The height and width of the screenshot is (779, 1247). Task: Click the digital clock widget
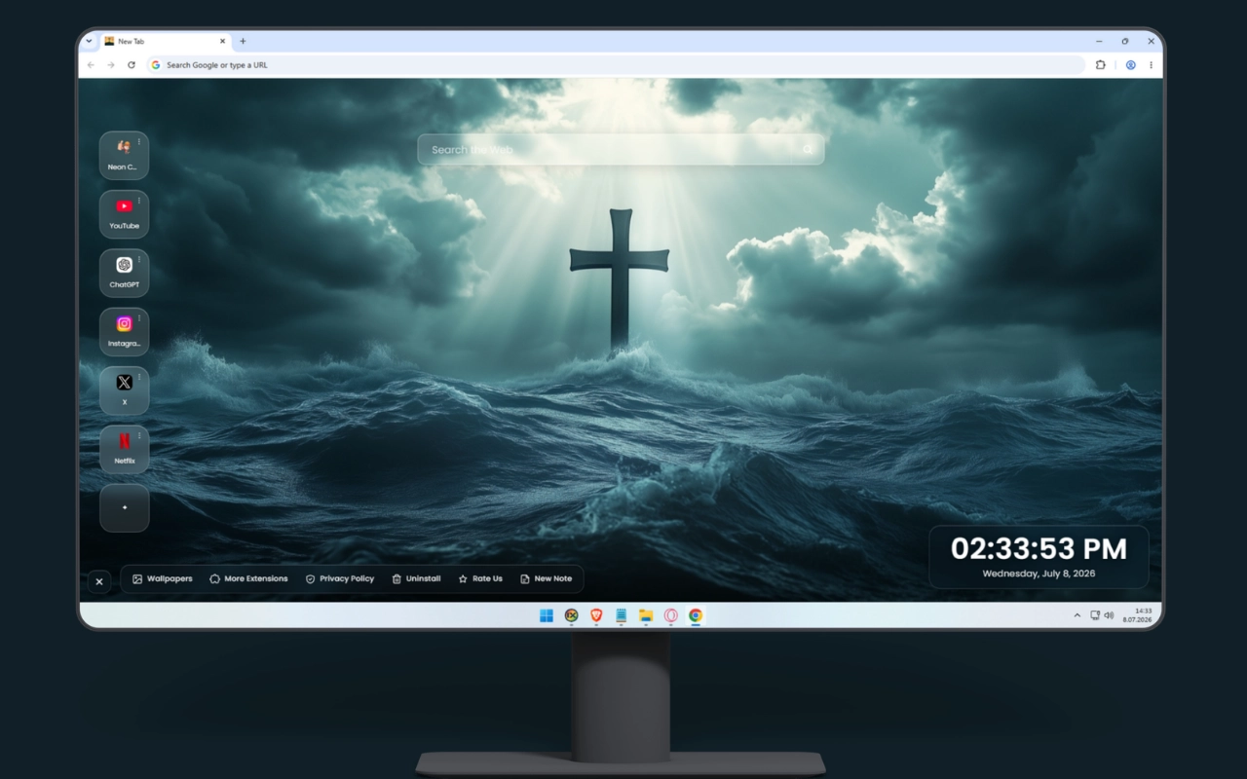point(1039,557)
